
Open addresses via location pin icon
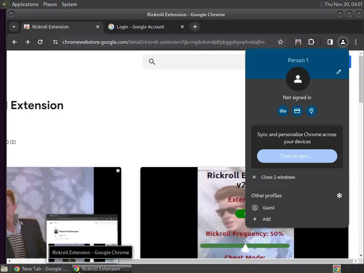311,111
